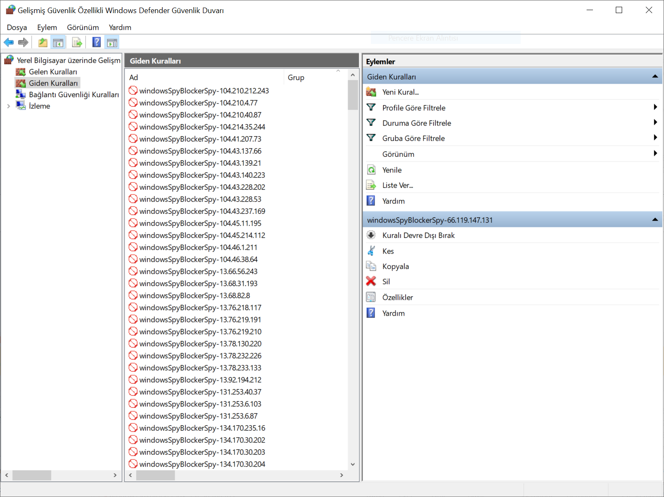This screenshot has width=664, height=497.
Task: Sort rules by the Grup column header
Action: pos(316,77)
